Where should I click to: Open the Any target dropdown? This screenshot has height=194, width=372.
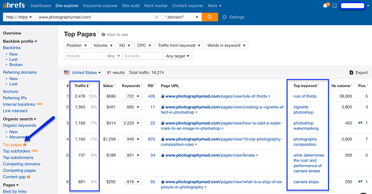[177, 56]
